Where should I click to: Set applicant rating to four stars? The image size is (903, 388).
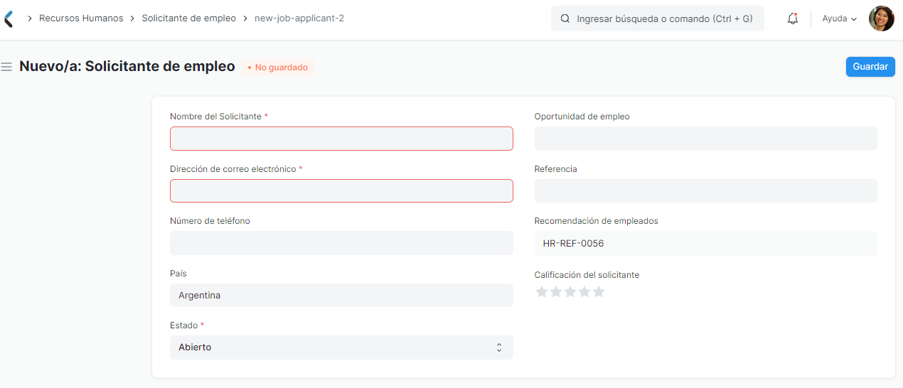(x=584, y=292)
